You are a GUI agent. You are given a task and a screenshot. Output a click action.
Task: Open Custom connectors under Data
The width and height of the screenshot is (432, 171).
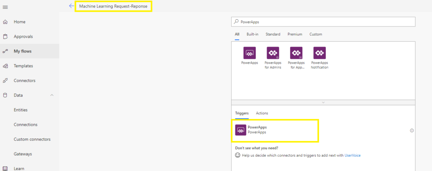coord(32,139)
